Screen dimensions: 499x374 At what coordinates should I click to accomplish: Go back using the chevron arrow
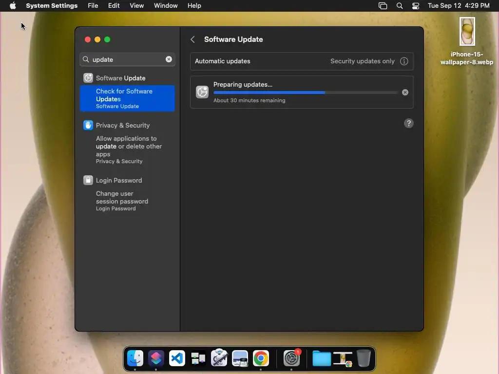coord(192,39)
